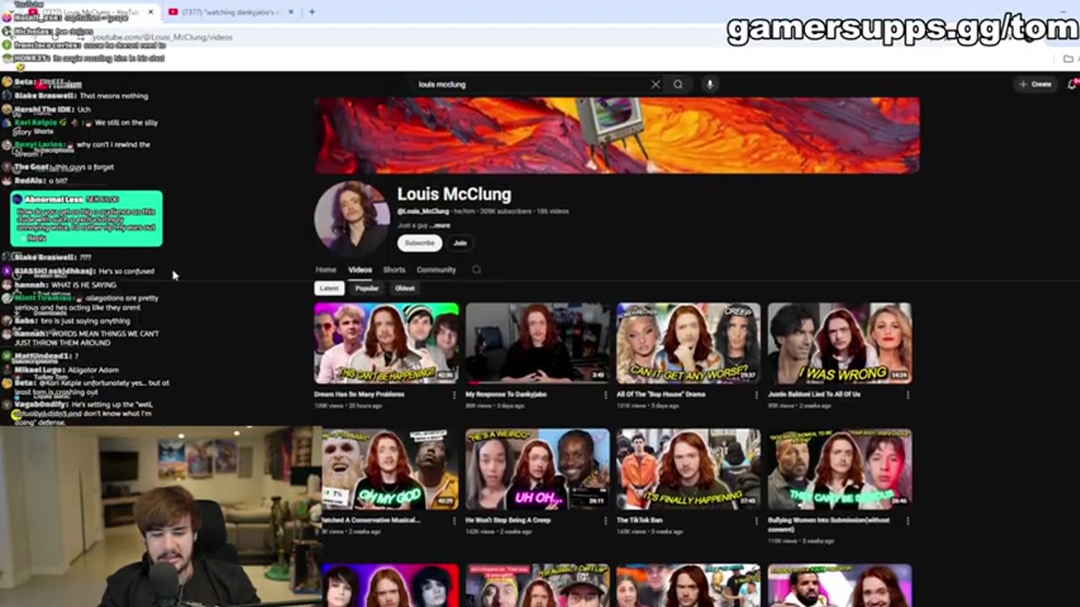Screen dimensions: 1080x607
Task: Click the @Louis_McClung channel handle
Action: click(424, 212)
